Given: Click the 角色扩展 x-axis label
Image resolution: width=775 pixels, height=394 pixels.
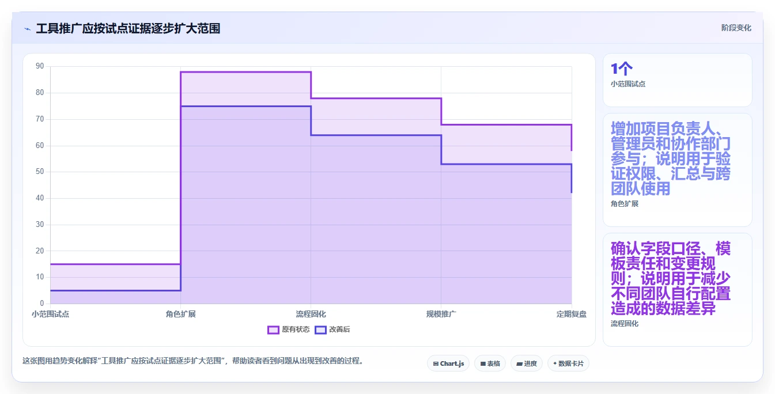Looking at the screenshot, I should (181, 314).
